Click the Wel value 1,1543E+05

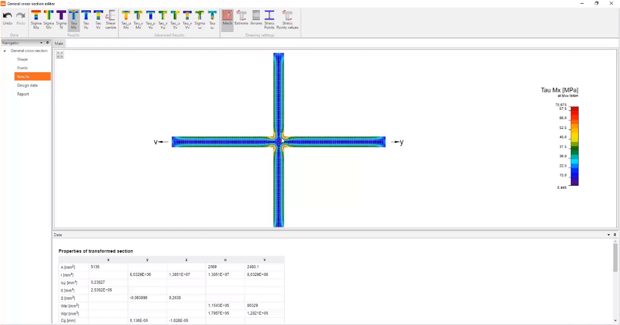[225, 305]
